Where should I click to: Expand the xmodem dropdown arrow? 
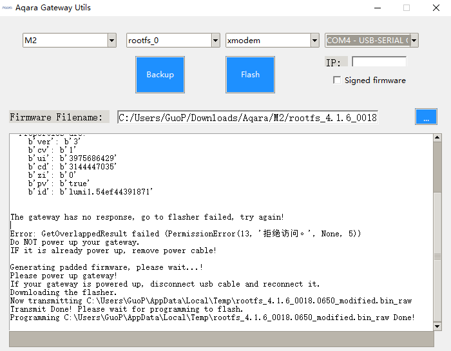314,40
